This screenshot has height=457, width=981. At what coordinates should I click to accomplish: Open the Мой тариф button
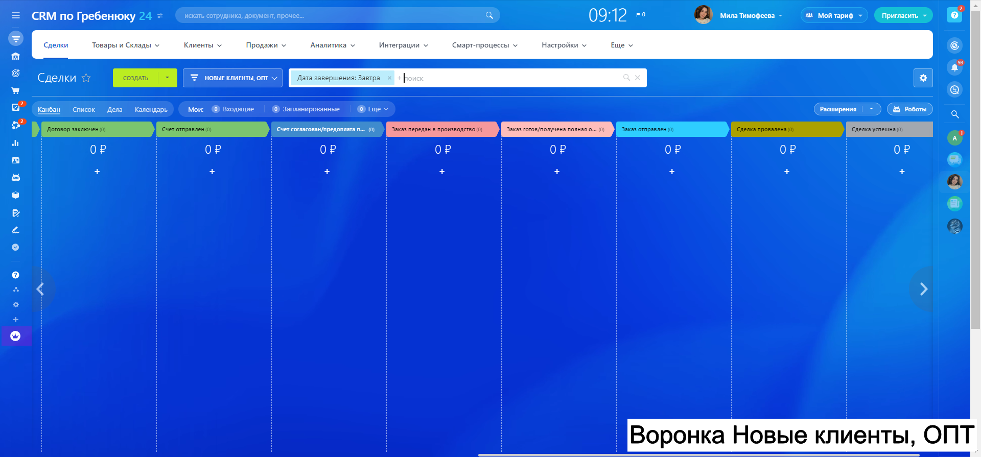click(x=834, y=15)
